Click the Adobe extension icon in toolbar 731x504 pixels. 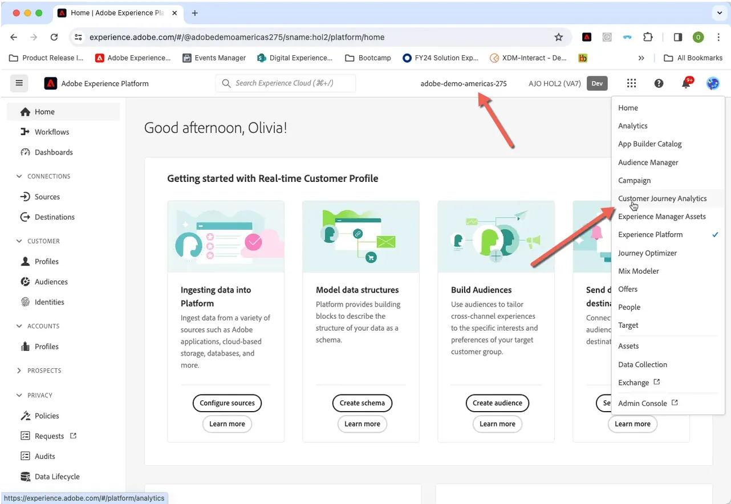[x=587, y=37]
